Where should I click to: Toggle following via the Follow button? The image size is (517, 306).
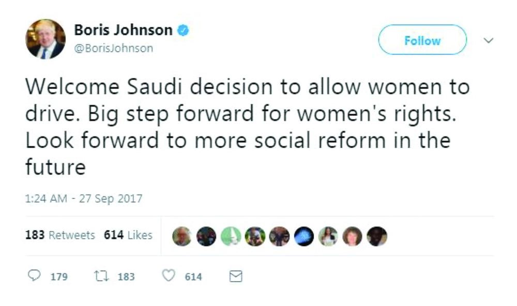click(x=422, y=39)
